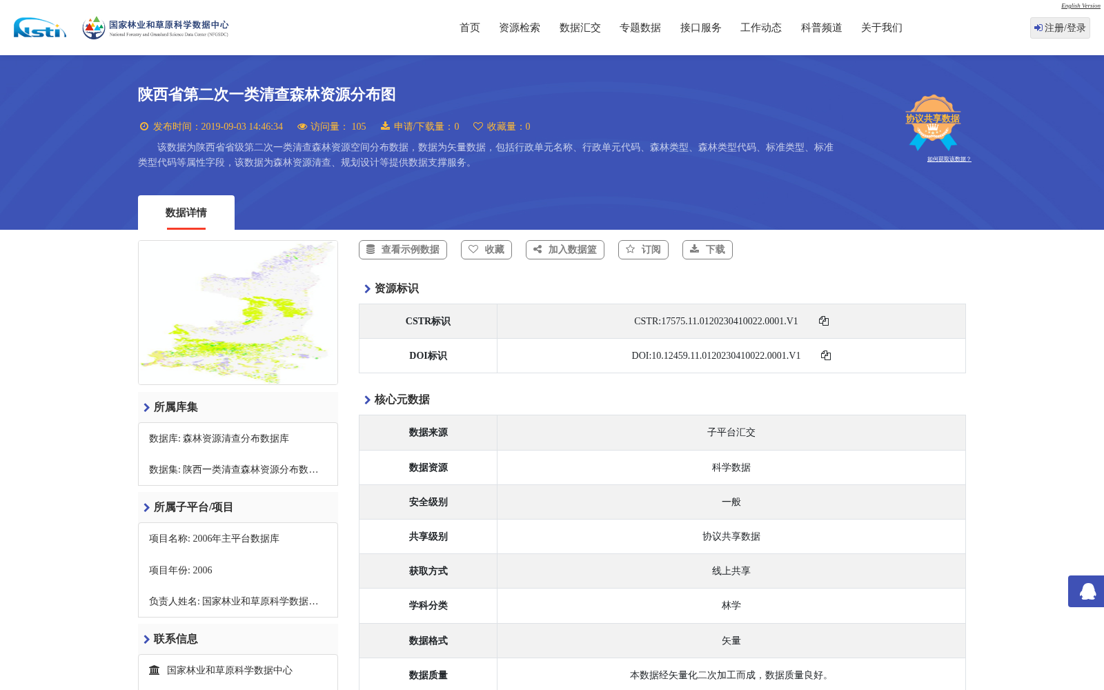Open the 专题数据 menu

click(x=640, y=28)
